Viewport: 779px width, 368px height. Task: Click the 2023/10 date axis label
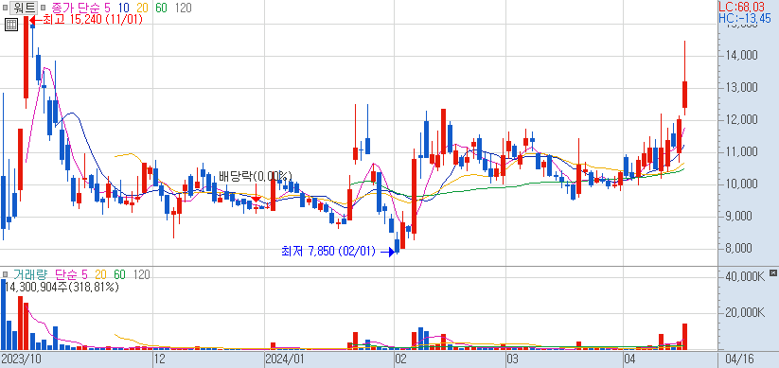pos(21,359)
